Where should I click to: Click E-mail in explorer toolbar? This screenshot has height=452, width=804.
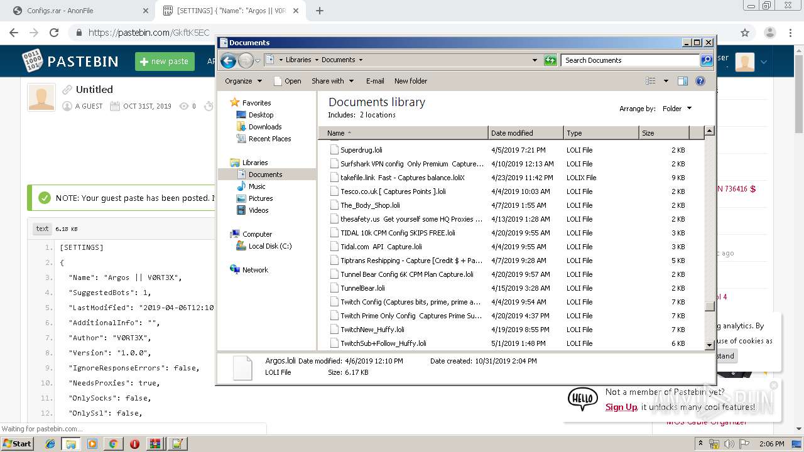pos(375,81)
